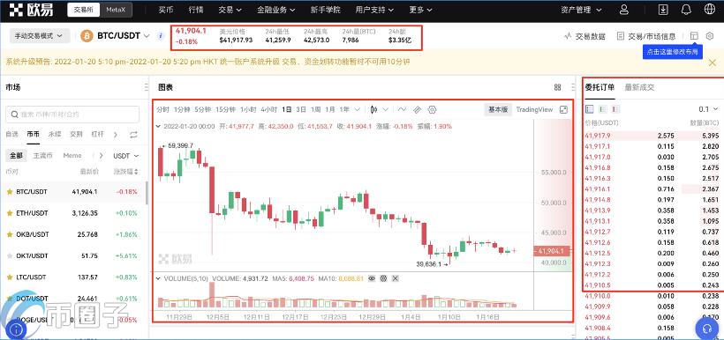Switch to 最新成交 tab
The height and width of the screenshot is (340, 724).
pos(639,87)
